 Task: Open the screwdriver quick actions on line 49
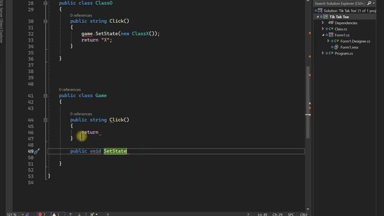coord(37,151)
